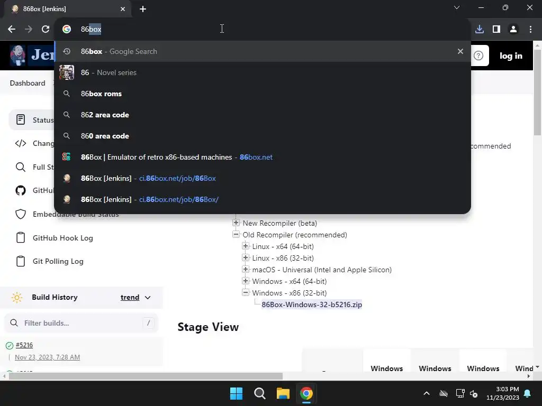Collapse Windows - x86 (32-bit) node
The height and width of the screenshot is (406, 542).
246,292
